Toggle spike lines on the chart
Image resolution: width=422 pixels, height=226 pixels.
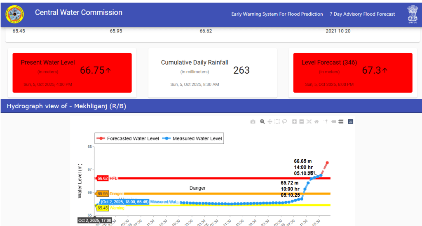326,121
